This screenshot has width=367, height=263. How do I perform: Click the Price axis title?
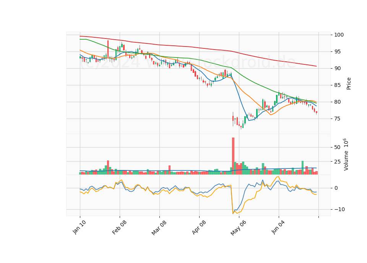click(349, 84)
